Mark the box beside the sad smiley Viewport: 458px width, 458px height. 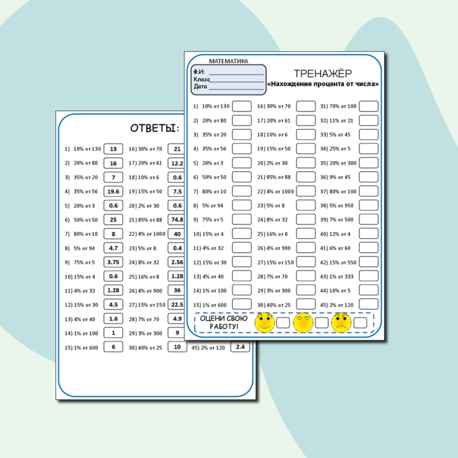coord(360,323)
